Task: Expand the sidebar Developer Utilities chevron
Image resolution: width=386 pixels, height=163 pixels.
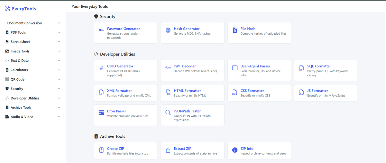Action: (x=59, y=98)
